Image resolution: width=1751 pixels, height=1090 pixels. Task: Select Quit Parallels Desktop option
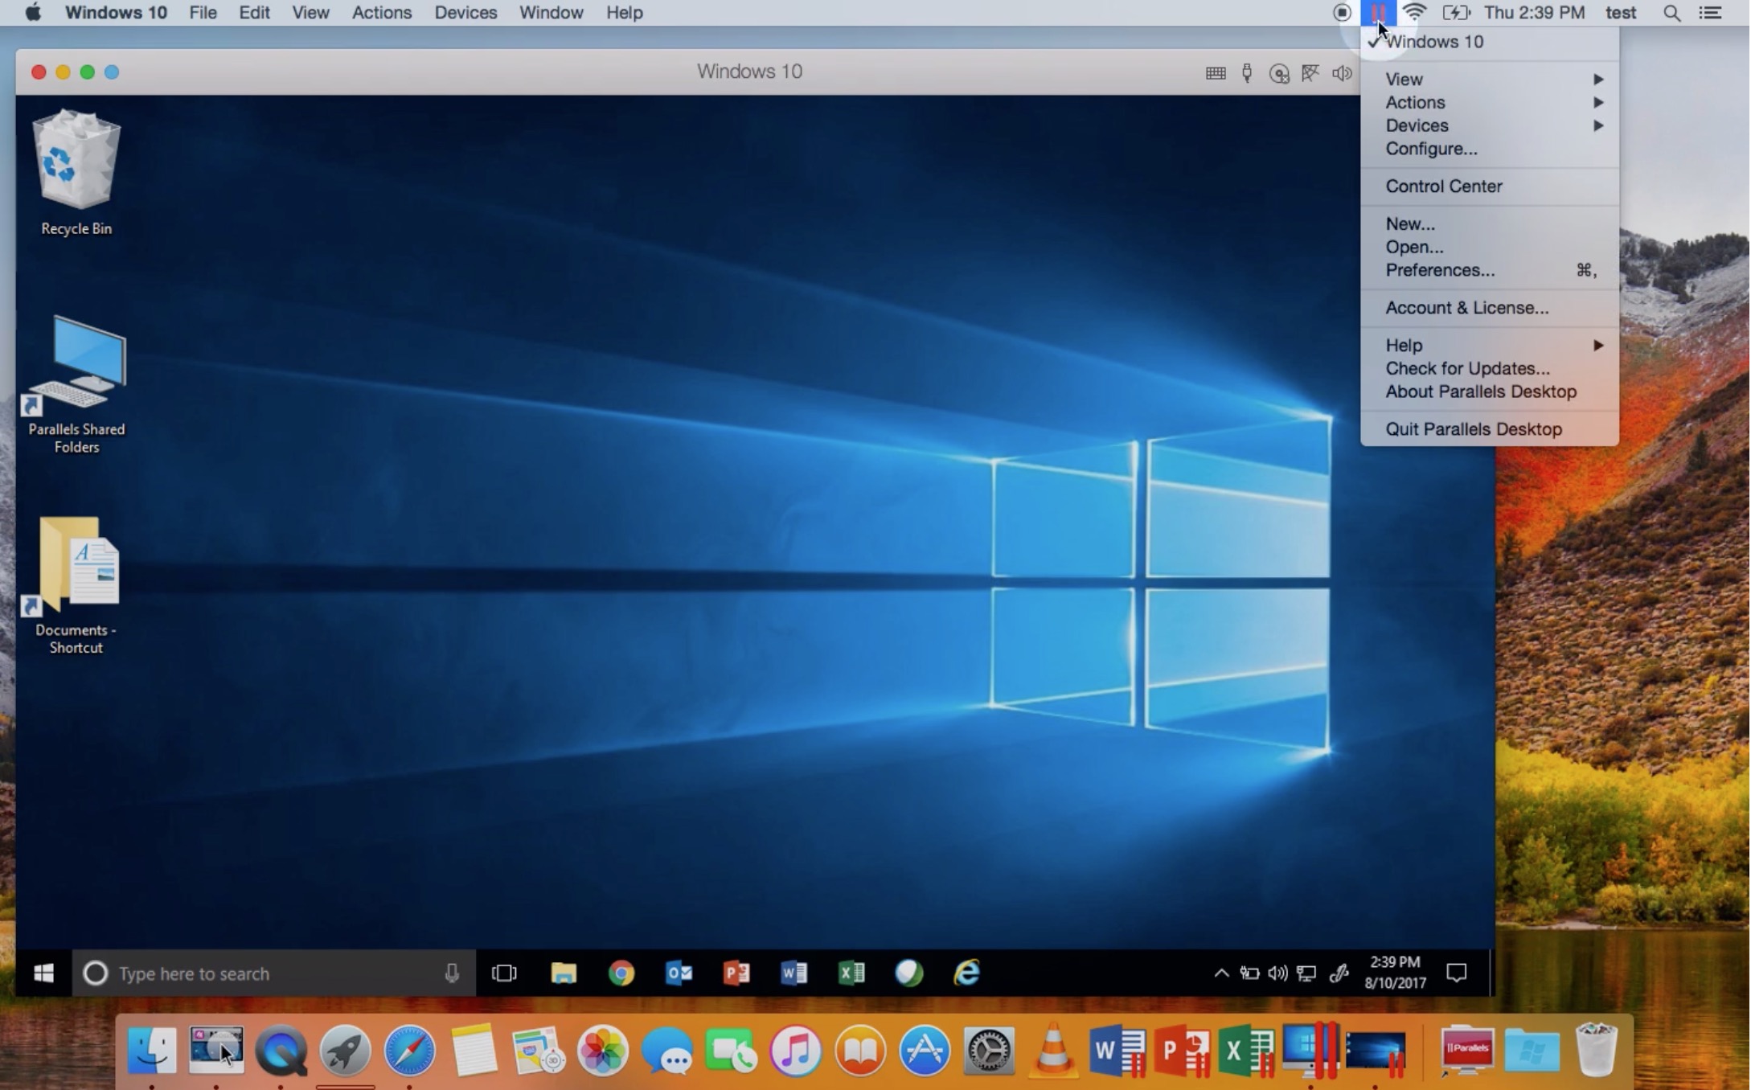[1472, 428]
